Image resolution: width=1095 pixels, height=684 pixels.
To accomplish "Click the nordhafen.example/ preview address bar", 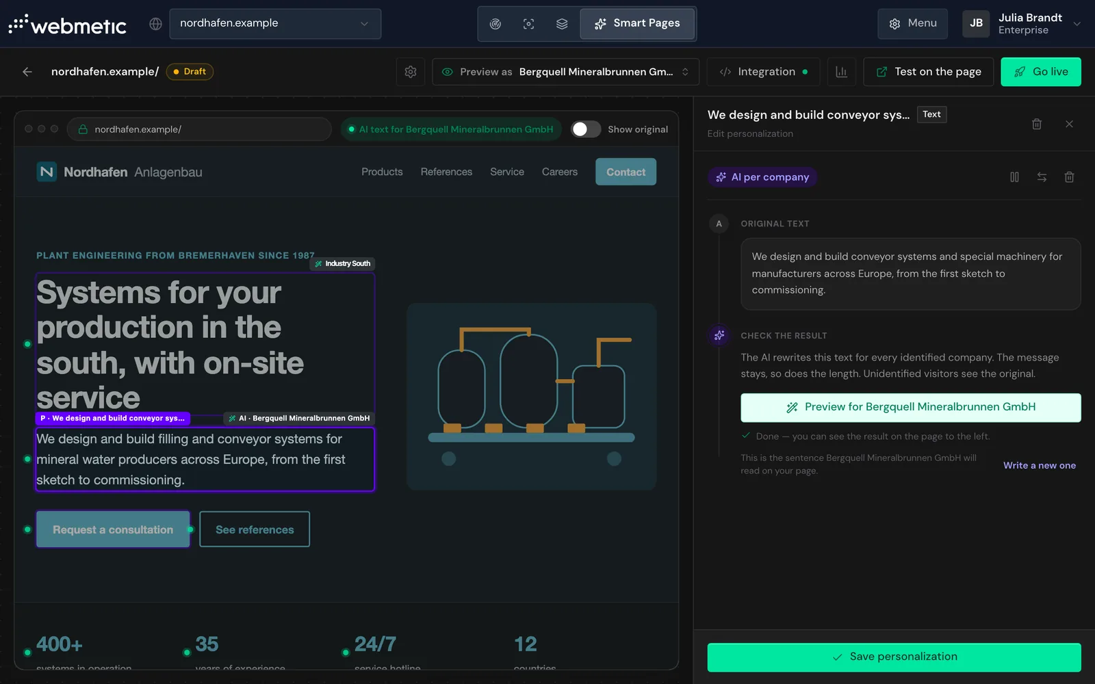I will tap(199, 129).
